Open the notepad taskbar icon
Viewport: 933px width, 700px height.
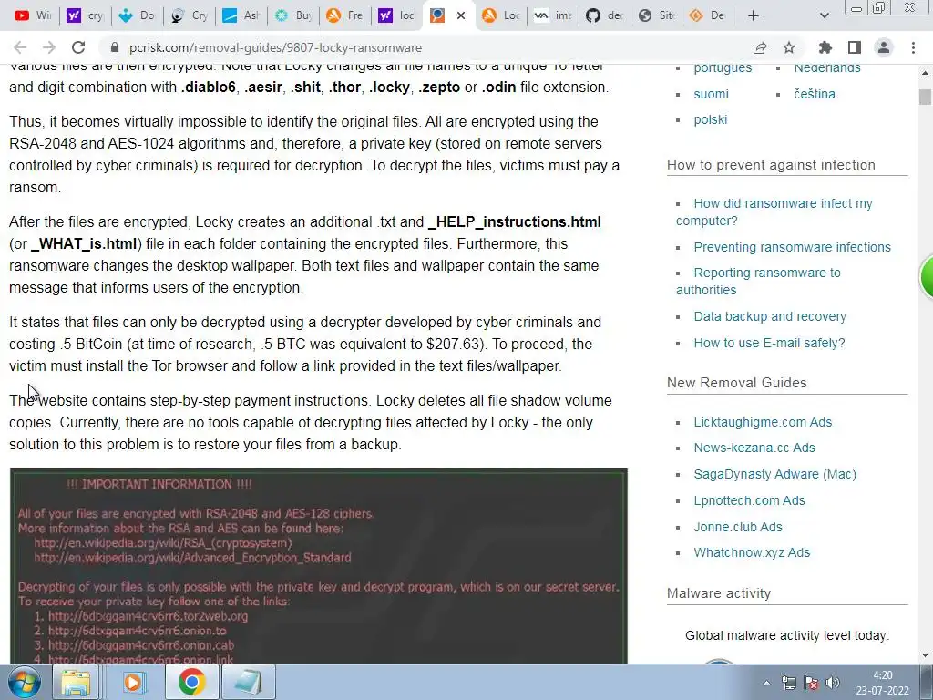coord(249,682)
